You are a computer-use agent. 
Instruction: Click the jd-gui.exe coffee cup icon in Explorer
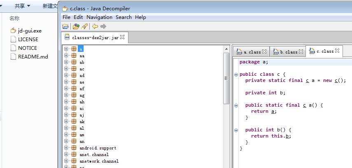click(13, 30)
